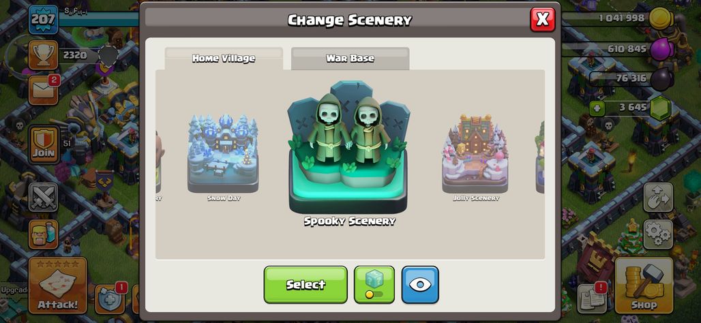Open the crossed swords battle log
The height and width of the screenshot is (323, 701).
[x=44, y=198]
